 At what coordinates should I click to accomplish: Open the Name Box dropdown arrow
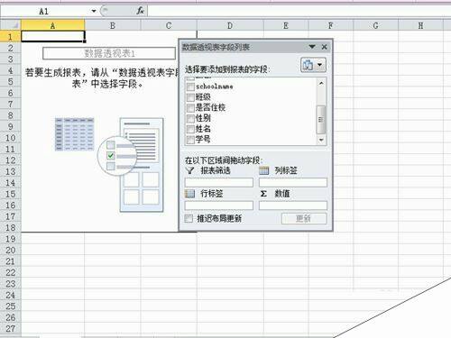click(x=94, y=12)
